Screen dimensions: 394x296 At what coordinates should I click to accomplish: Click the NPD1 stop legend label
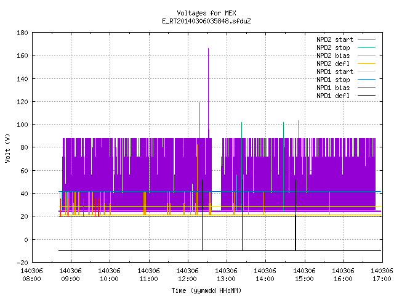[x=333, y=80]
